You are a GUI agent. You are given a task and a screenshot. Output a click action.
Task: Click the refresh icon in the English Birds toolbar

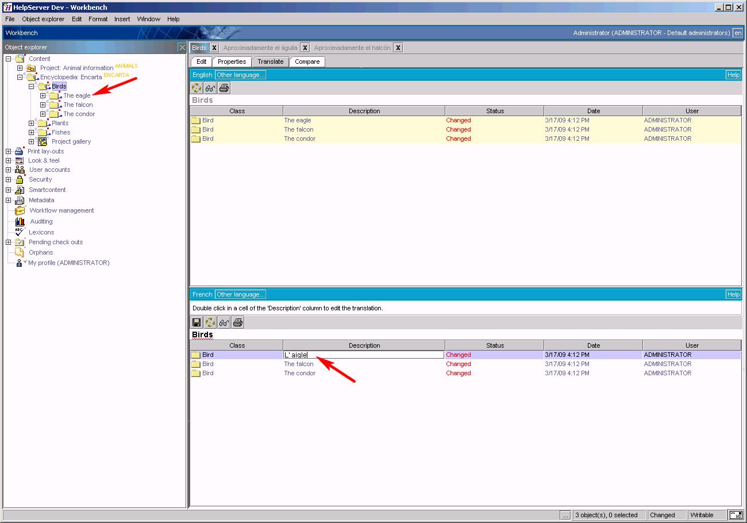coord(197,87)
